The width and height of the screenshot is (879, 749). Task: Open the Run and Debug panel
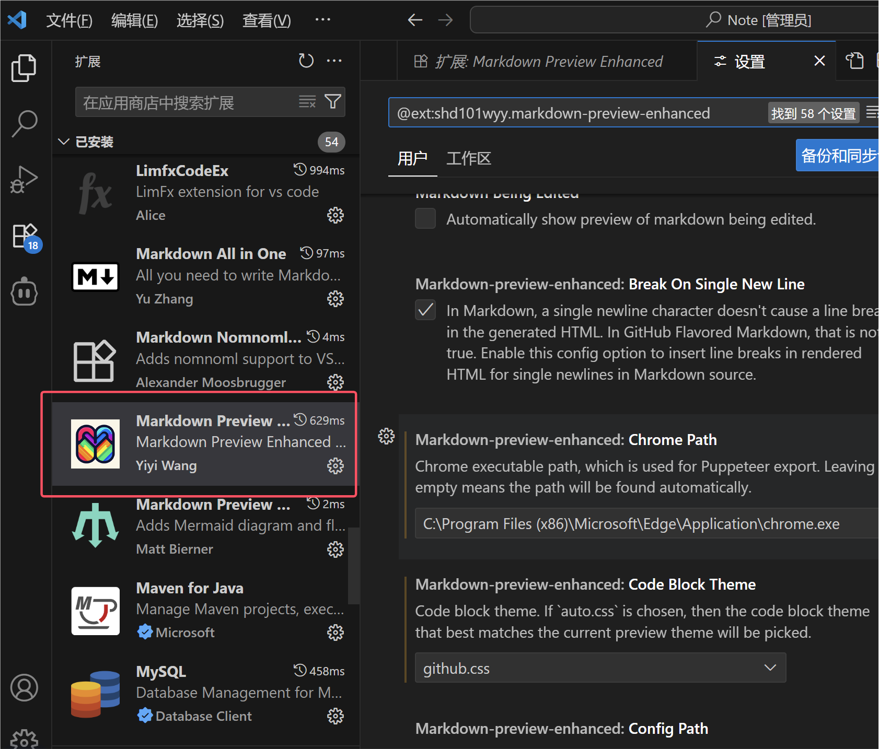pyautogui.click(x=24, y=180)
